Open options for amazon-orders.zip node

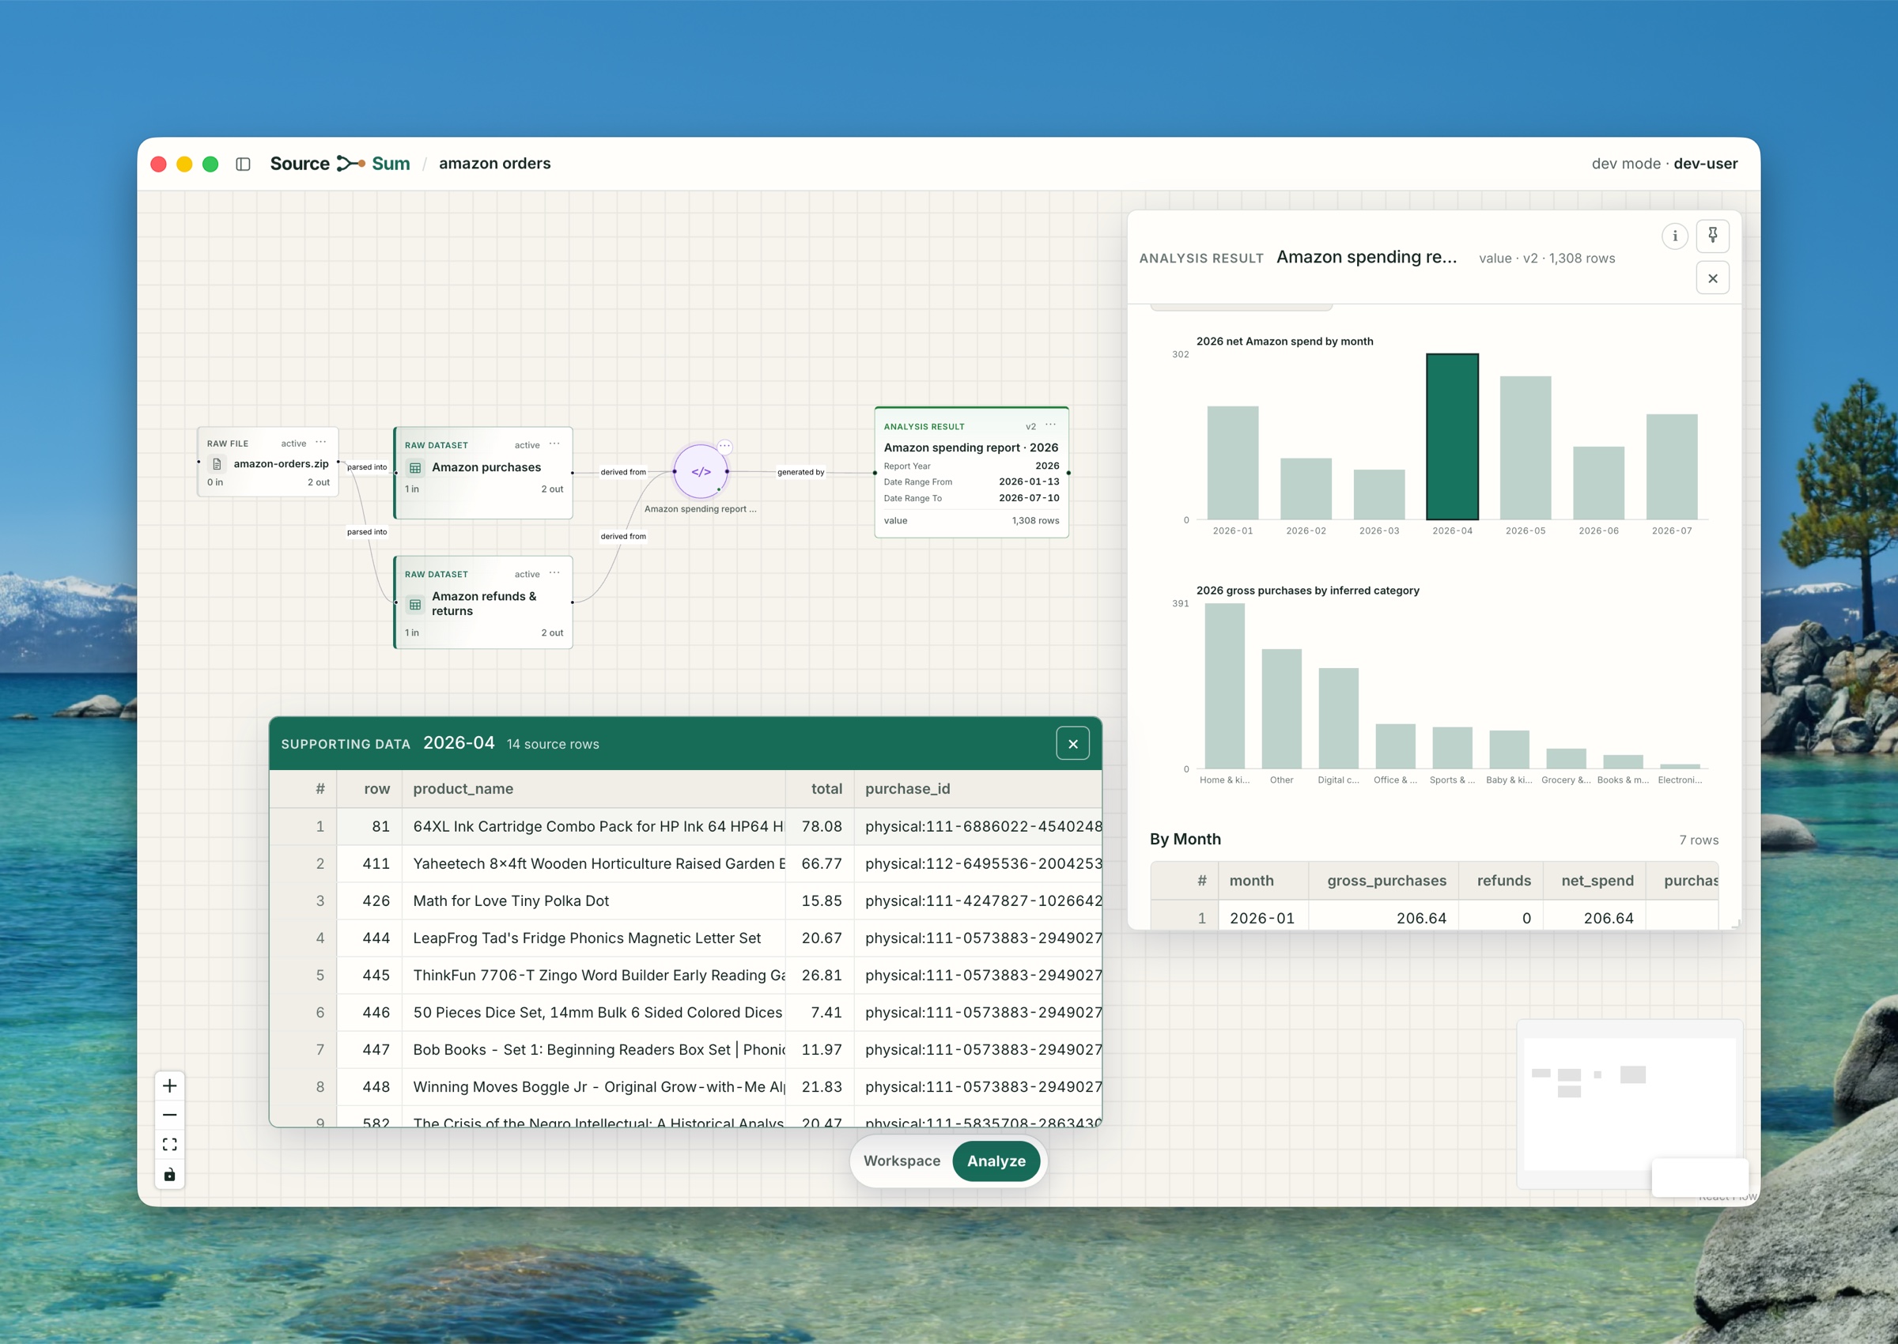click(320, 443)
